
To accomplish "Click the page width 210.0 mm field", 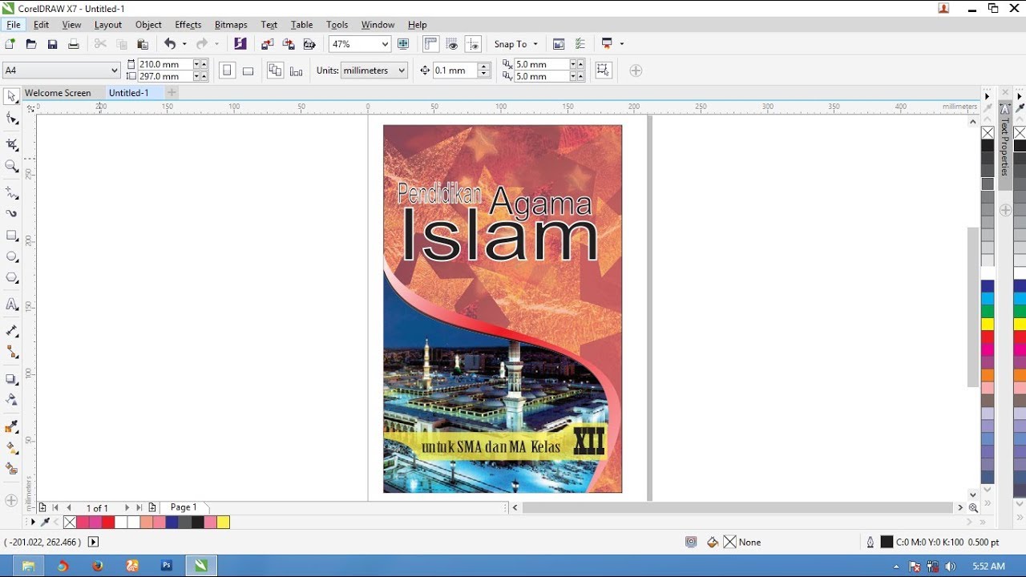I will point(164,64).
